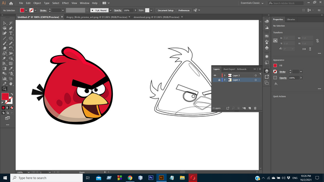Open stroke weight dropdown in control bar
Viewport: 324px width, 182px height.
coord(63,10)
